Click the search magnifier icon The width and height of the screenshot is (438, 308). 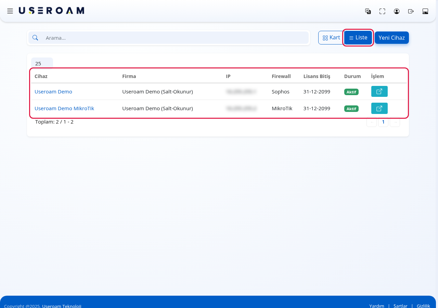(35, 38)
